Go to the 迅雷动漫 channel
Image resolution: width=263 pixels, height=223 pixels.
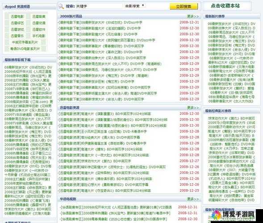point(39,23)
